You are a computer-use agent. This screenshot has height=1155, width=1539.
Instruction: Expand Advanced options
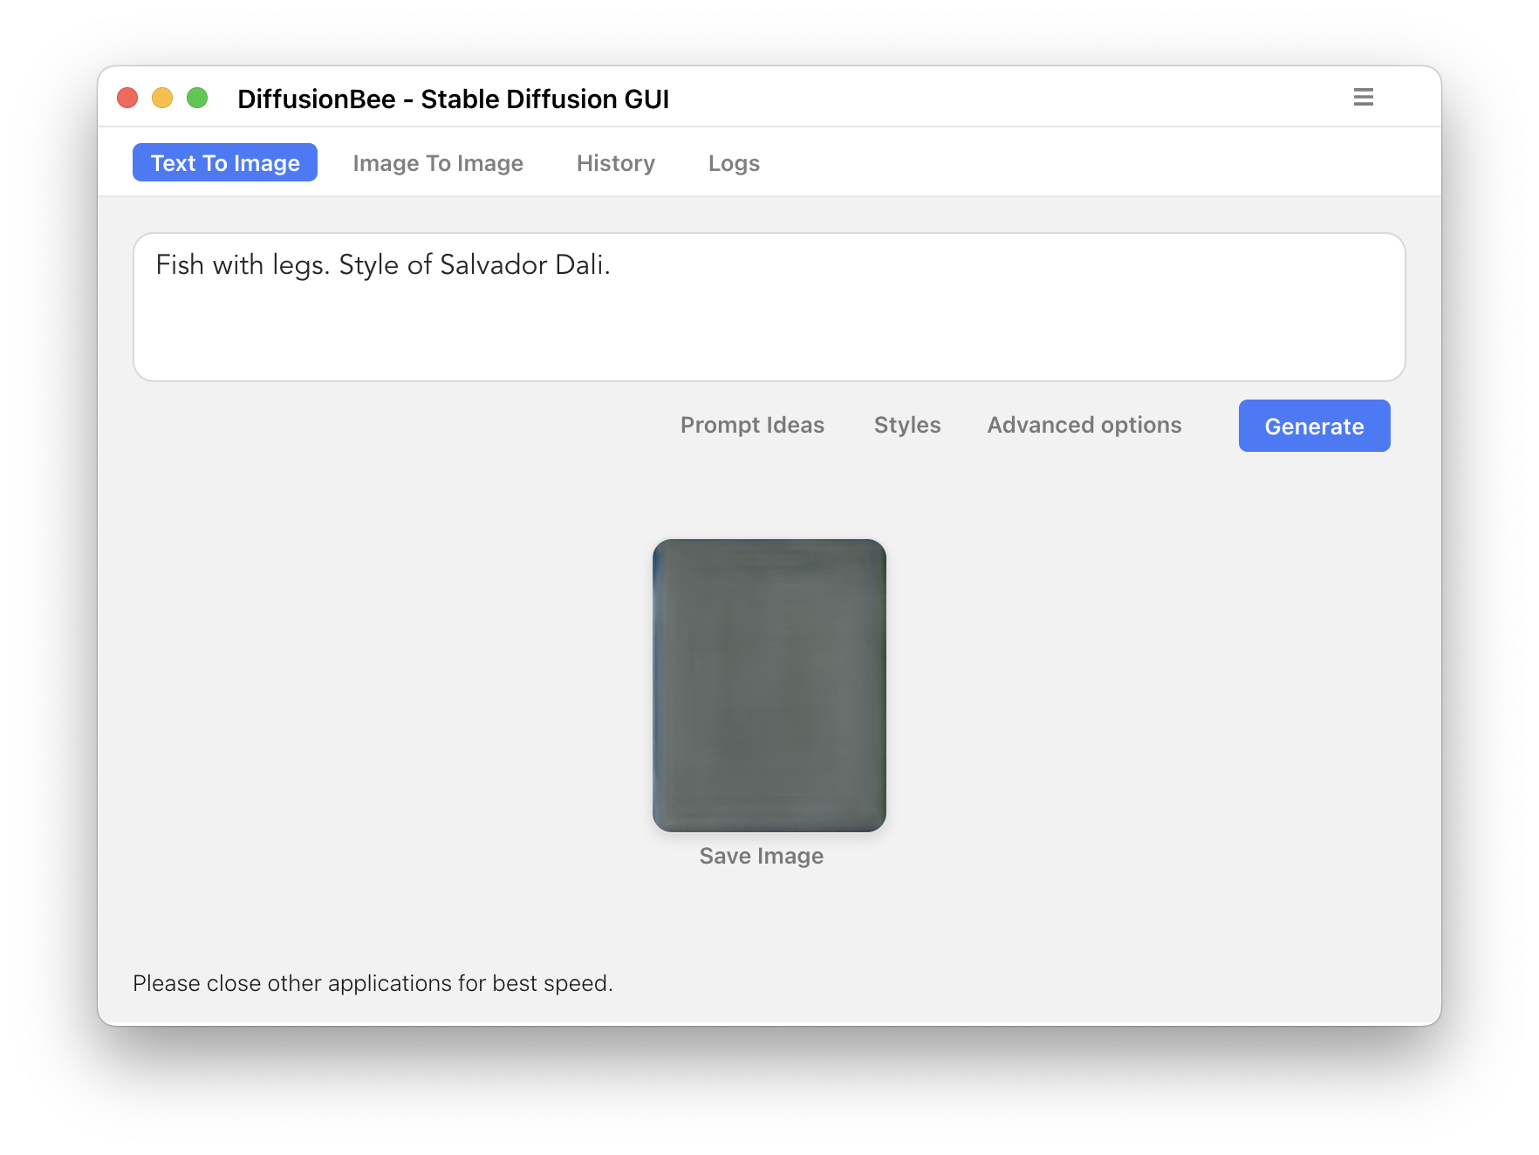pos(1084,426)
